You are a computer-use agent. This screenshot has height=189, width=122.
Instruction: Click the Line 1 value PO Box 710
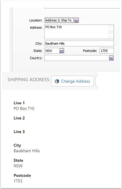(24, 108)
